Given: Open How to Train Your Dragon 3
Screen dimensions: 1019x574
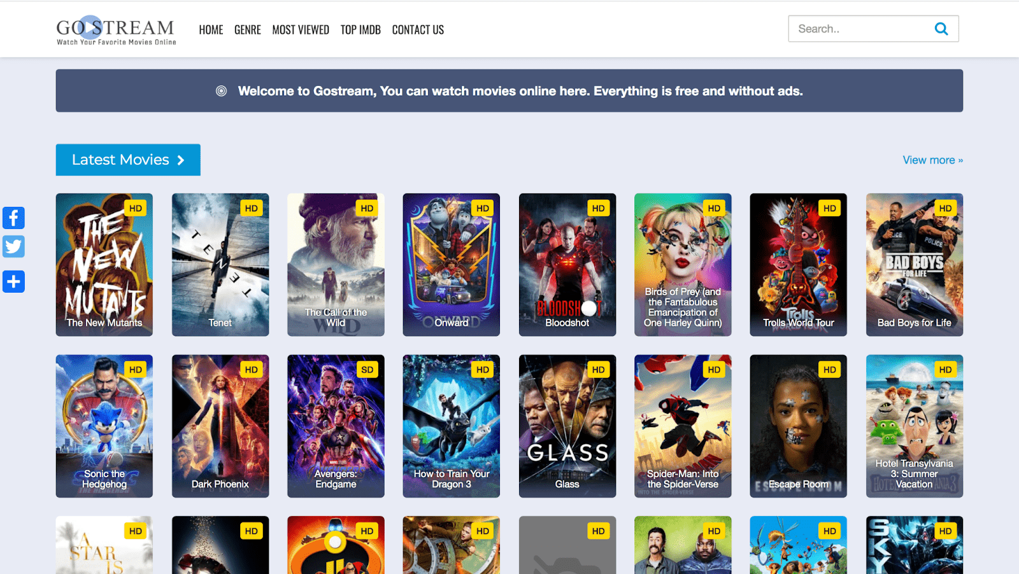Looking at the screenshot, I should pos(452,426).
